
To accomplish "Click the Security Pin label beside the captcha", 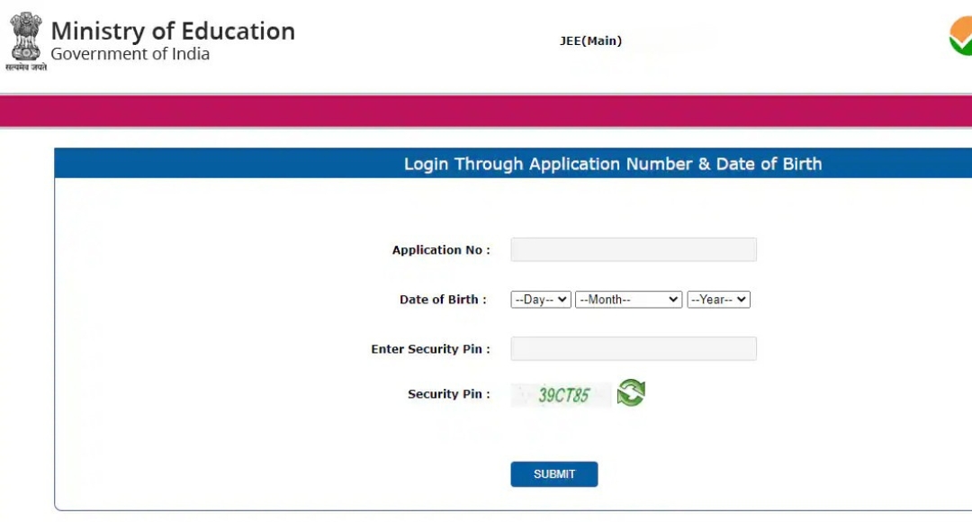I will [x=449, y=394].
